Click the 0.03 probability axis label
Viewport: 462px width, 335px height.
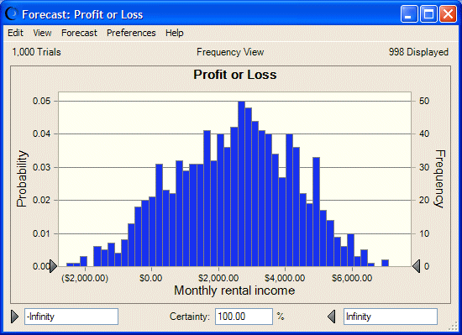41,167
